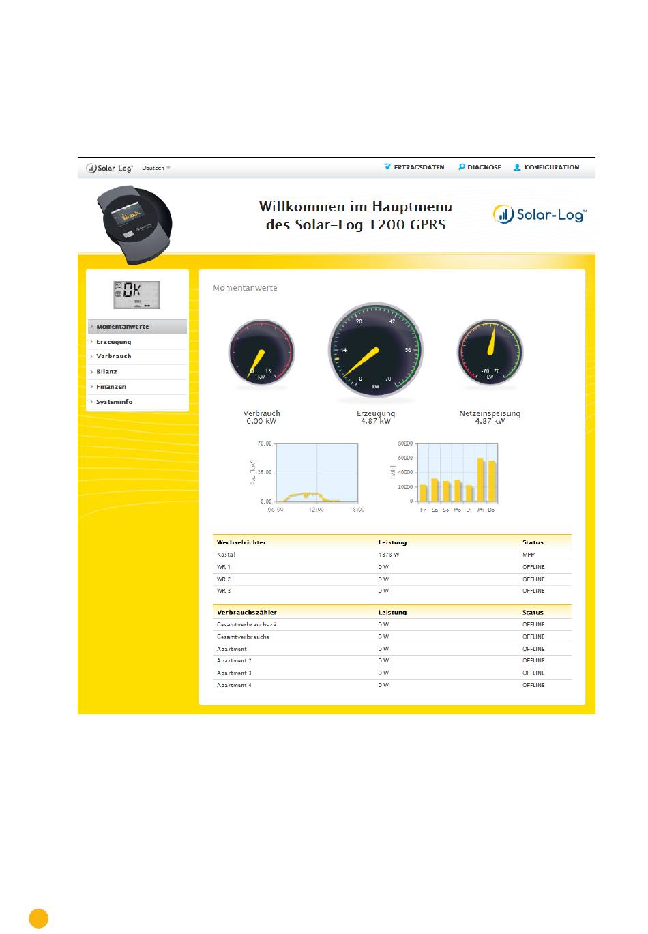Select Momentanwerte in the sidebar
648x934 pixels.
click(137, 327)
